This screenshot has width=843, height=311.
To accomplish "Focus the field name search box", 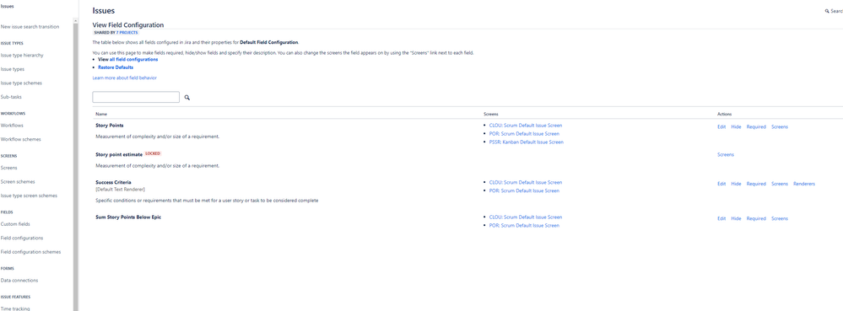I will (x=136, y=97).
